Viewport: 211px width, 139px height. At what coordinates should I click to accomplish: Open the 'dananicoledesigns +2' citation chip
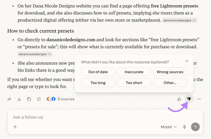(x=179, y=20)
